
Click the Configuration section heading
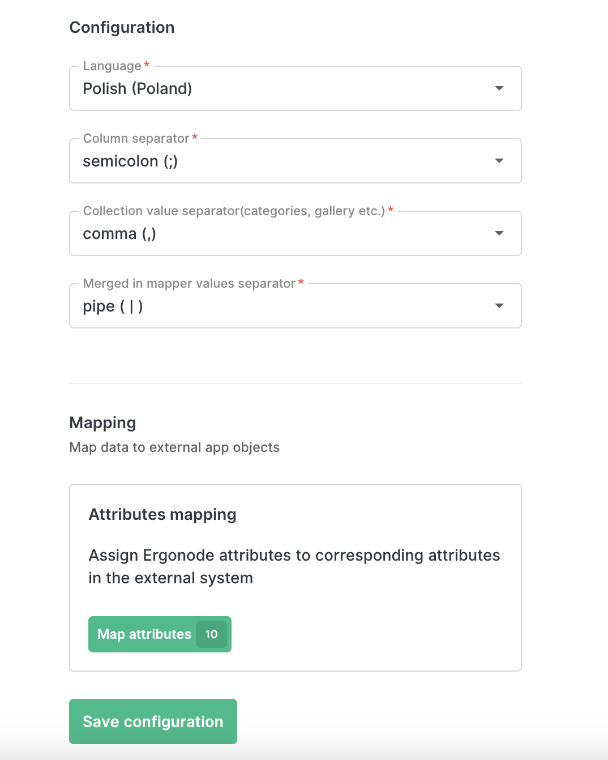(x=122, y=27)
